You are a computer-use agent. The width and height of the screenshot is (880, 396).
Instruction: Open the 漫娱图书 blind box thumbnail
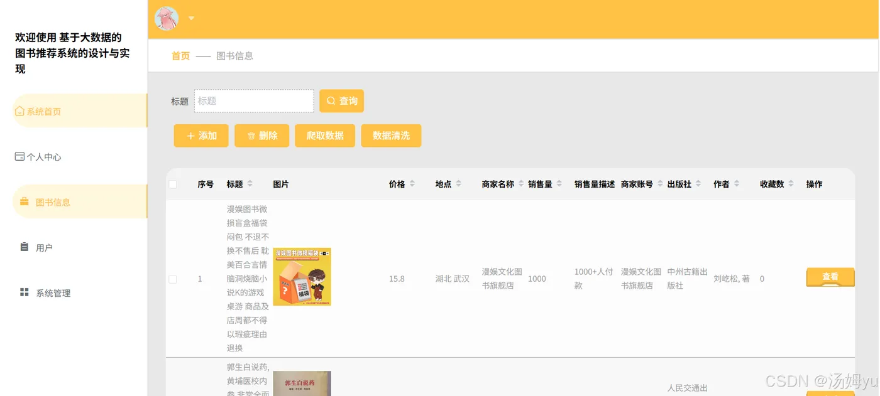302,276
